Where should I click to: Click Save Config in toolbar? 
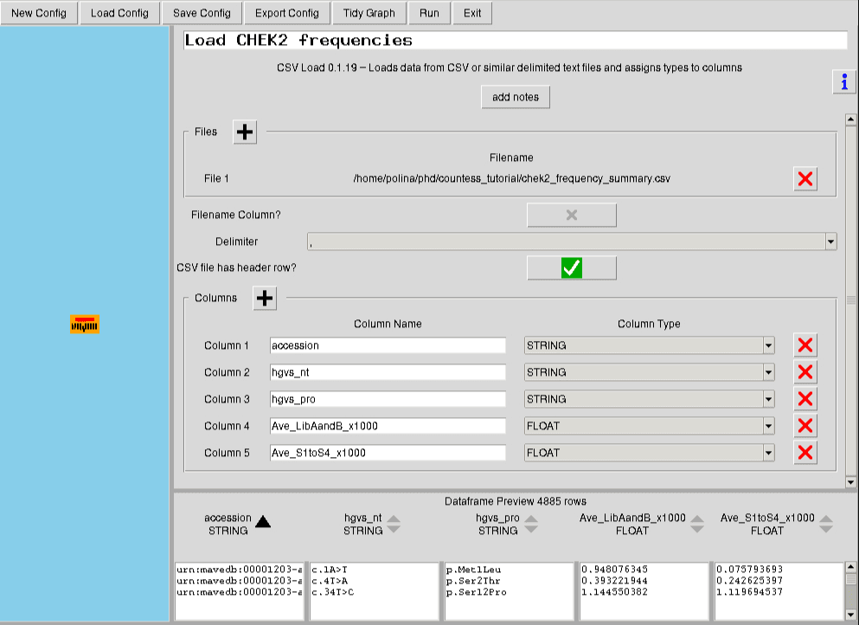click(202, 13)
